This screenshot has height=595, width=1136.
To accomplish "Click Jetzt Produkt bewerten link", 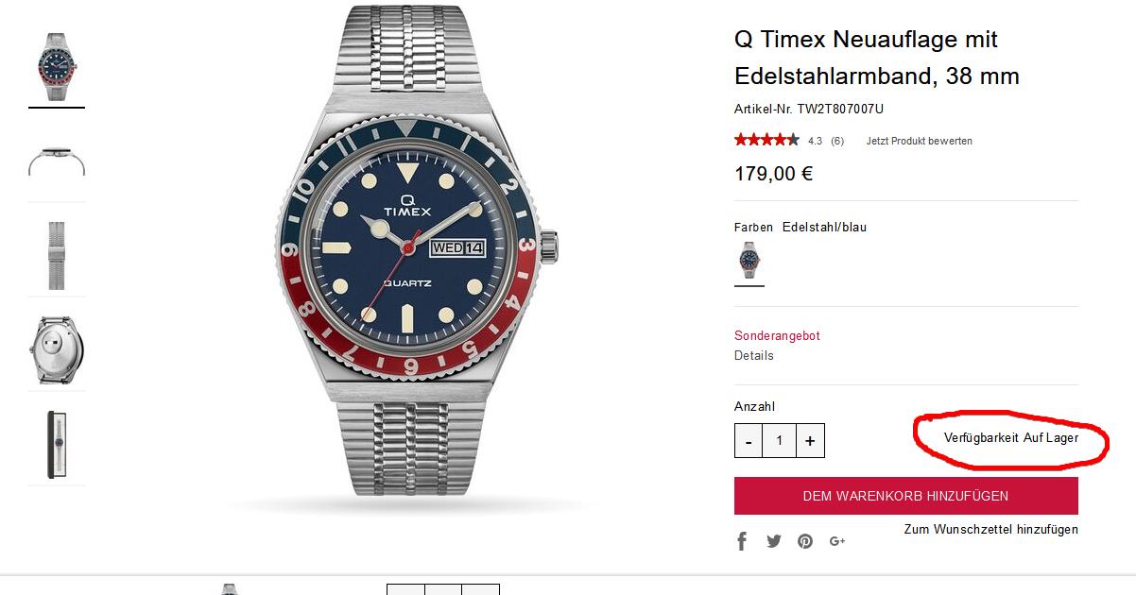I will pyautogui.click(x=919, y=142).
